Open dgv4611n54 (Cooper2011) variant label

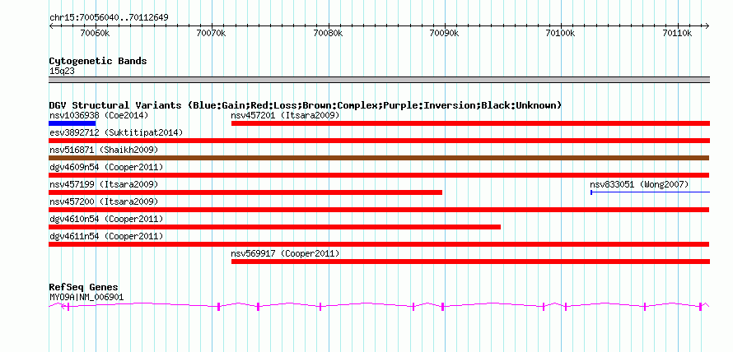click(106, 236)
